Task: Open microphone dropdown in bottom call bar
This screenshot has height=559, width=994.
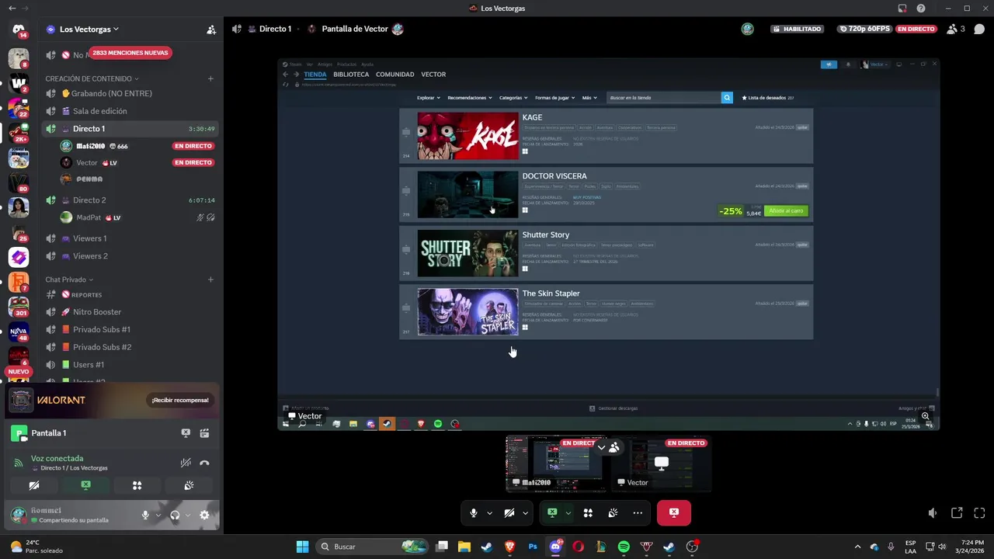Action: (x=489, y=513)
